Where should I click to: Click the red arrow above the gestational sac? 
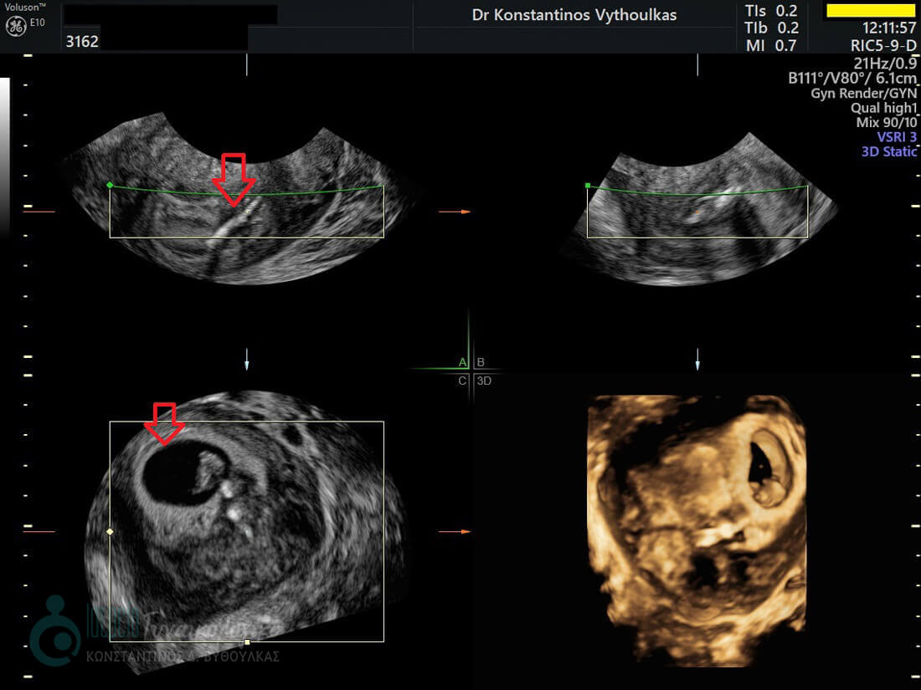pyautogui.click(x=164, y=423)
